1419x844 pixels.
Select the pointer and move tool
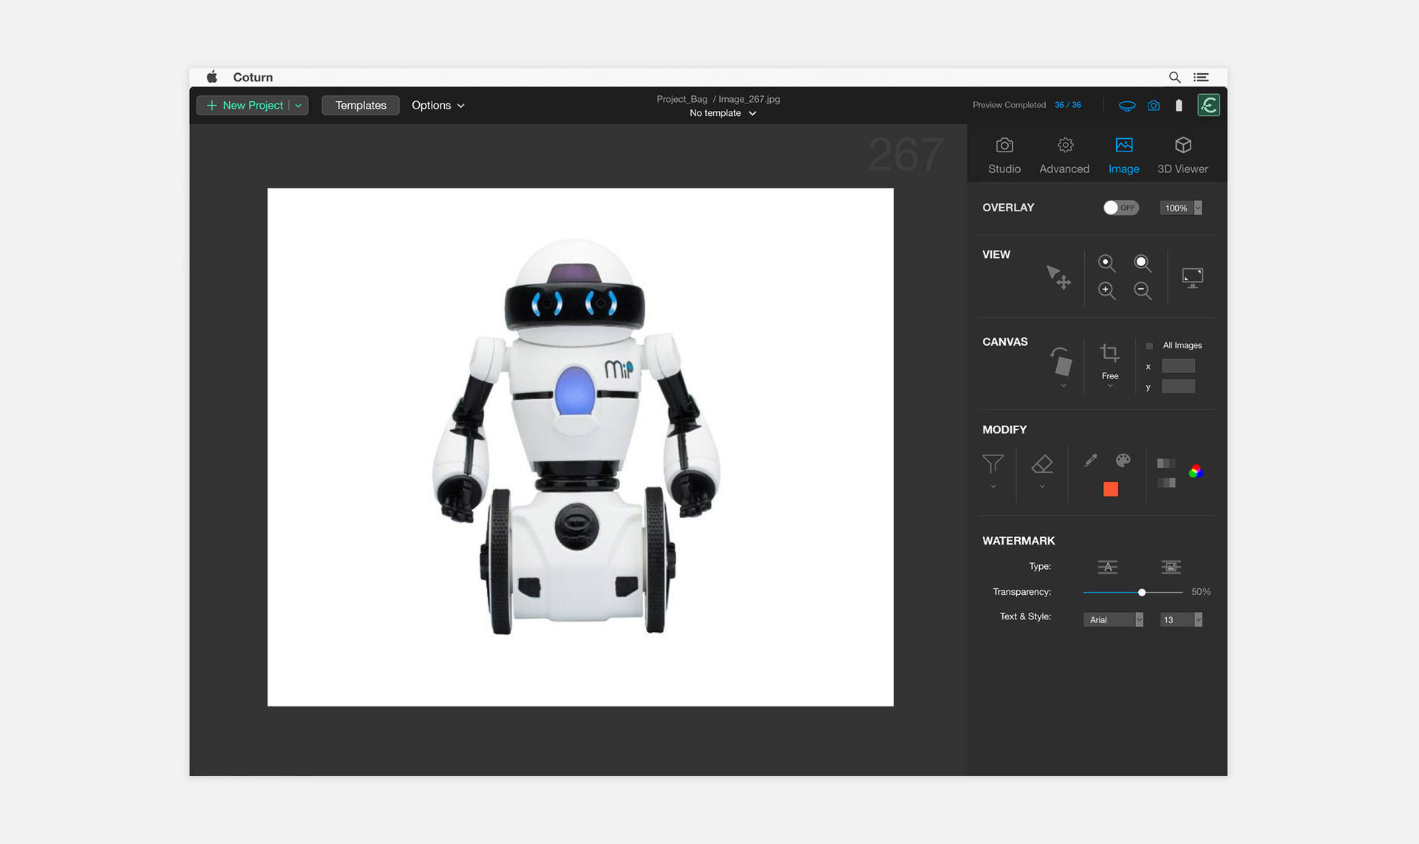[x=1058, y=277]
